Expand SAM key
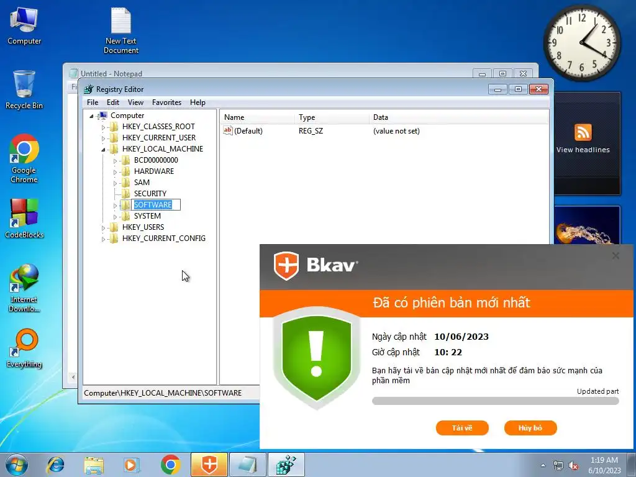The image size is (636, 477). 115,183
